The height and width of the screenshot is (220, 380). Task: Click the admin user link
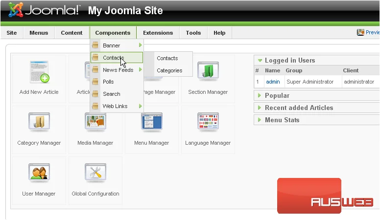coord(273,82)
